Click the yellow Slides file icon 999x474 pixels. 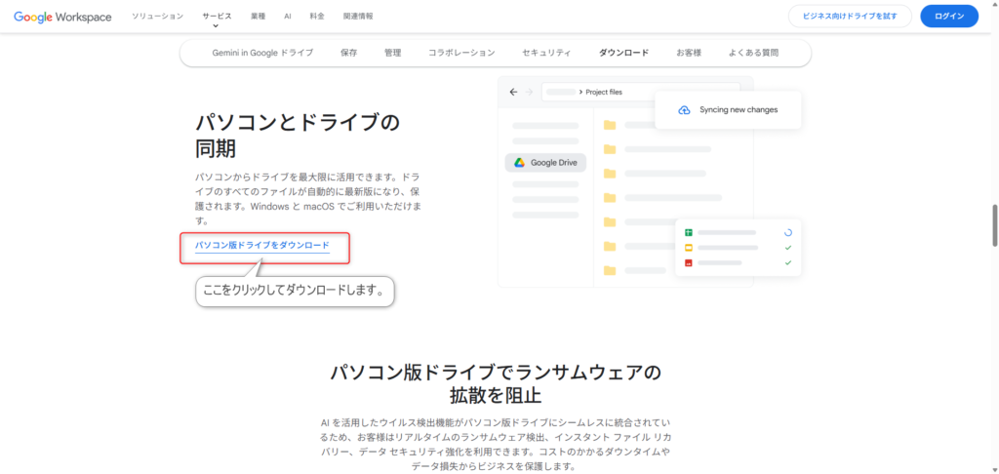(688, 248)
